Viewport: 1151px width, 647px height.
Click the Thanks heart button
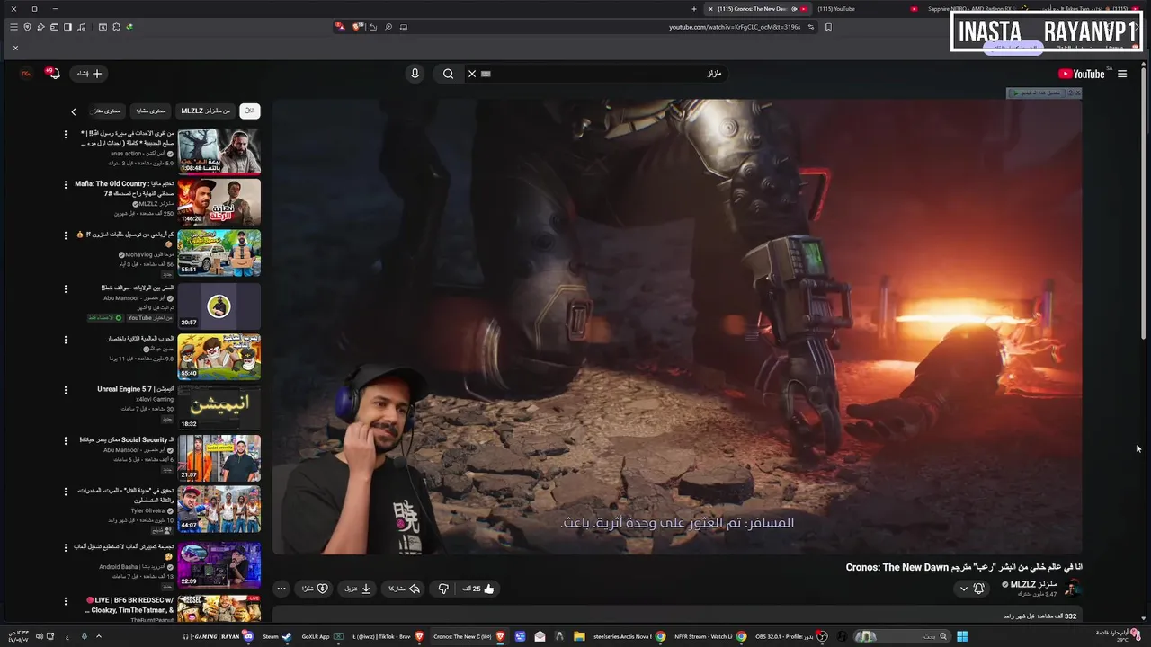(315, 589)
